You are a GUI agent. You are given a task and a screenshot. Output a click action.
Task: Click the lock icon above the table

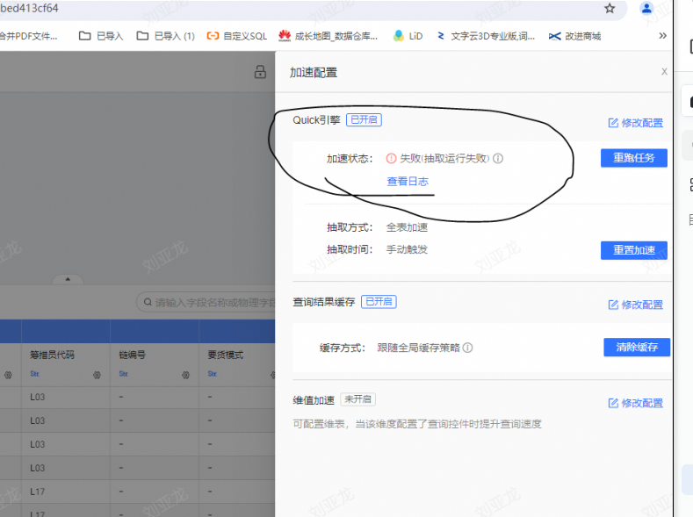[x=259, y=72]
